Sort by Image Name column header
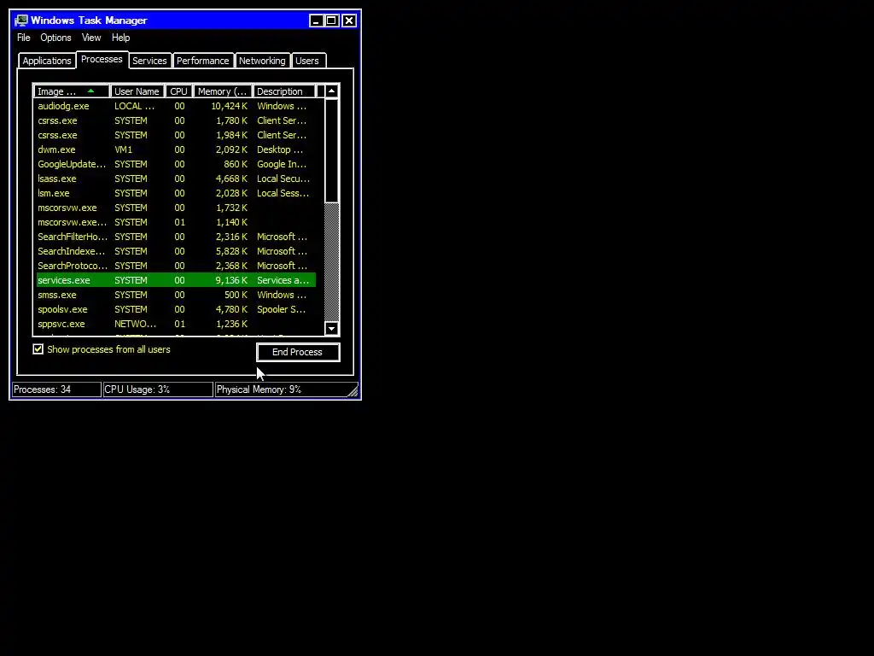 72,91
